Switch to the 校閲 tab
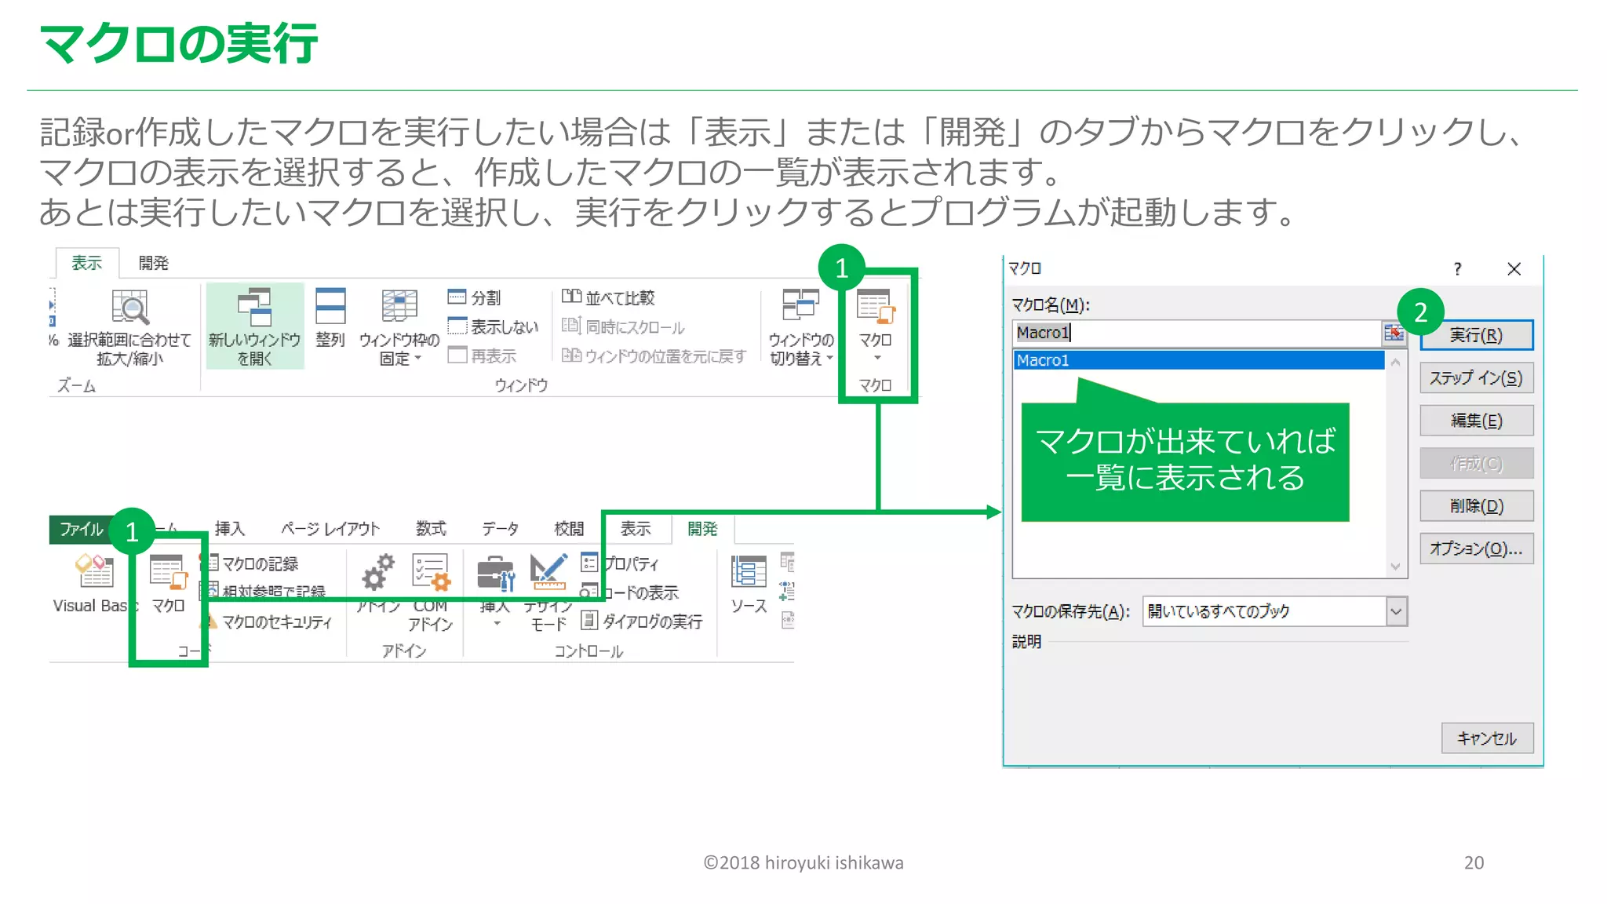Viewport: 1607px width, 904px height. [x=570, y=529]
